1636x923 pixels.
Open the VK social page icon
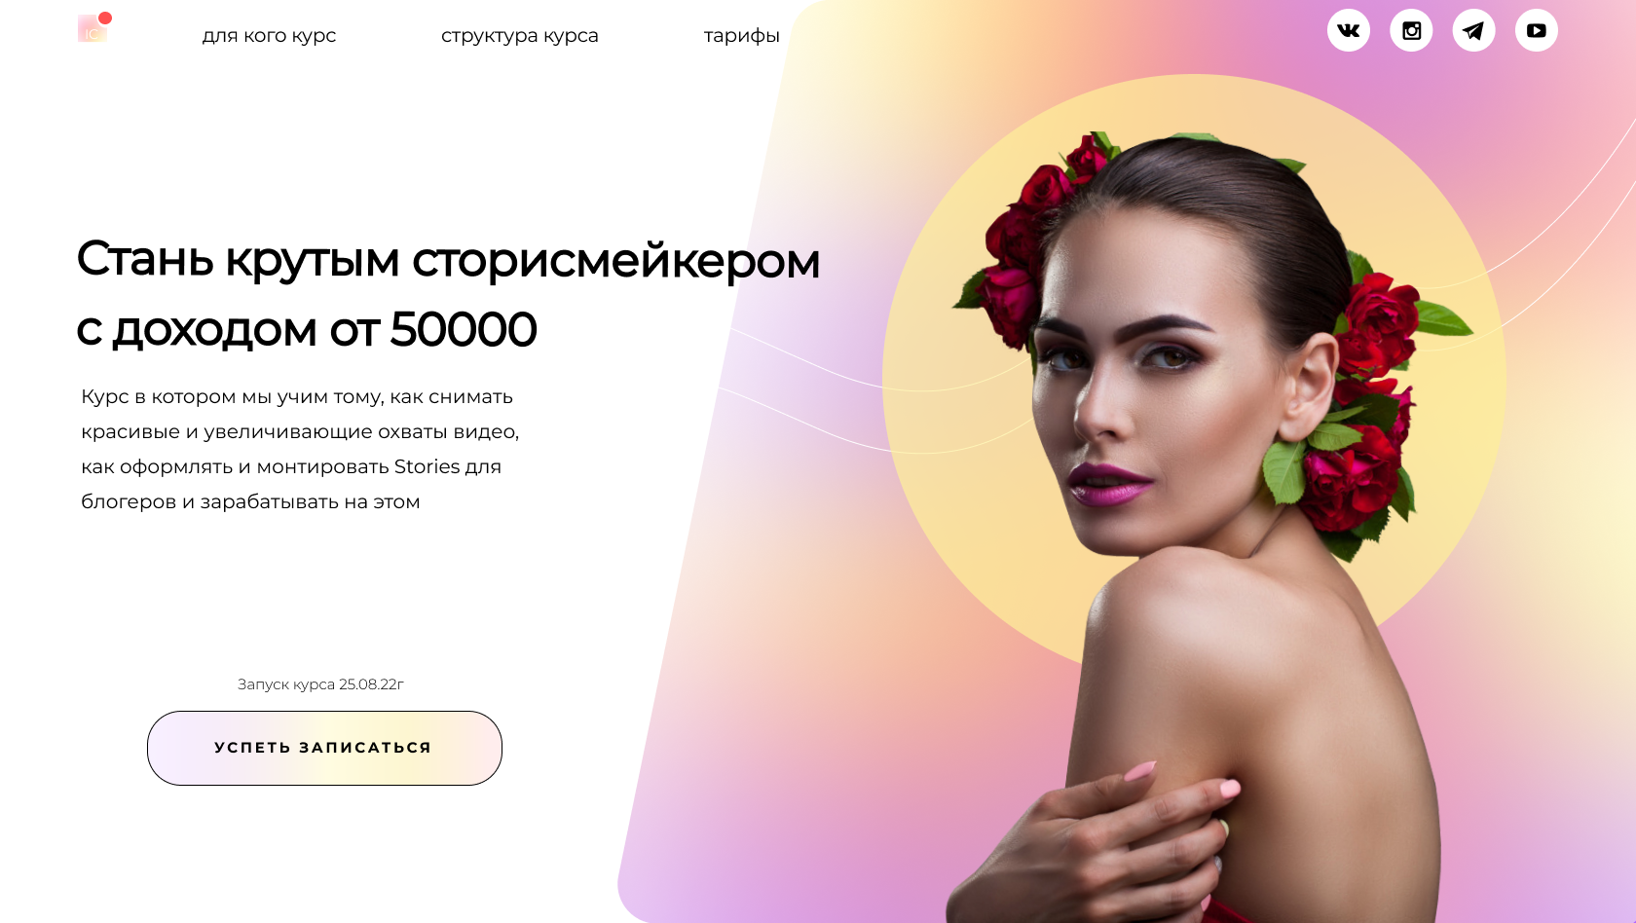(1349, 30)
